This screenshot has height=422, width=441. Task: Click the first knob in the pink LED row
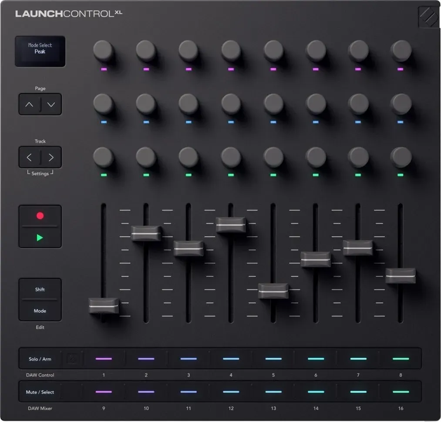(x=103, y=50)
